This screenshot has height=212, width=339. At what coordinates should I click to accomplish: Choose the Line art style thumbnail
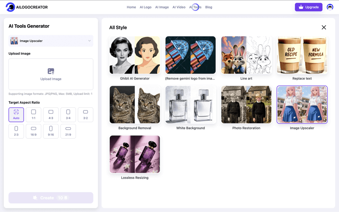246,55
